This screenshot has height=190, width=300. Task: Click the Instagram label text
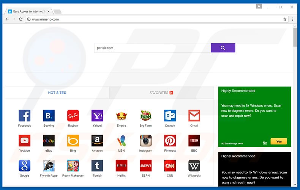pos(145,151)
